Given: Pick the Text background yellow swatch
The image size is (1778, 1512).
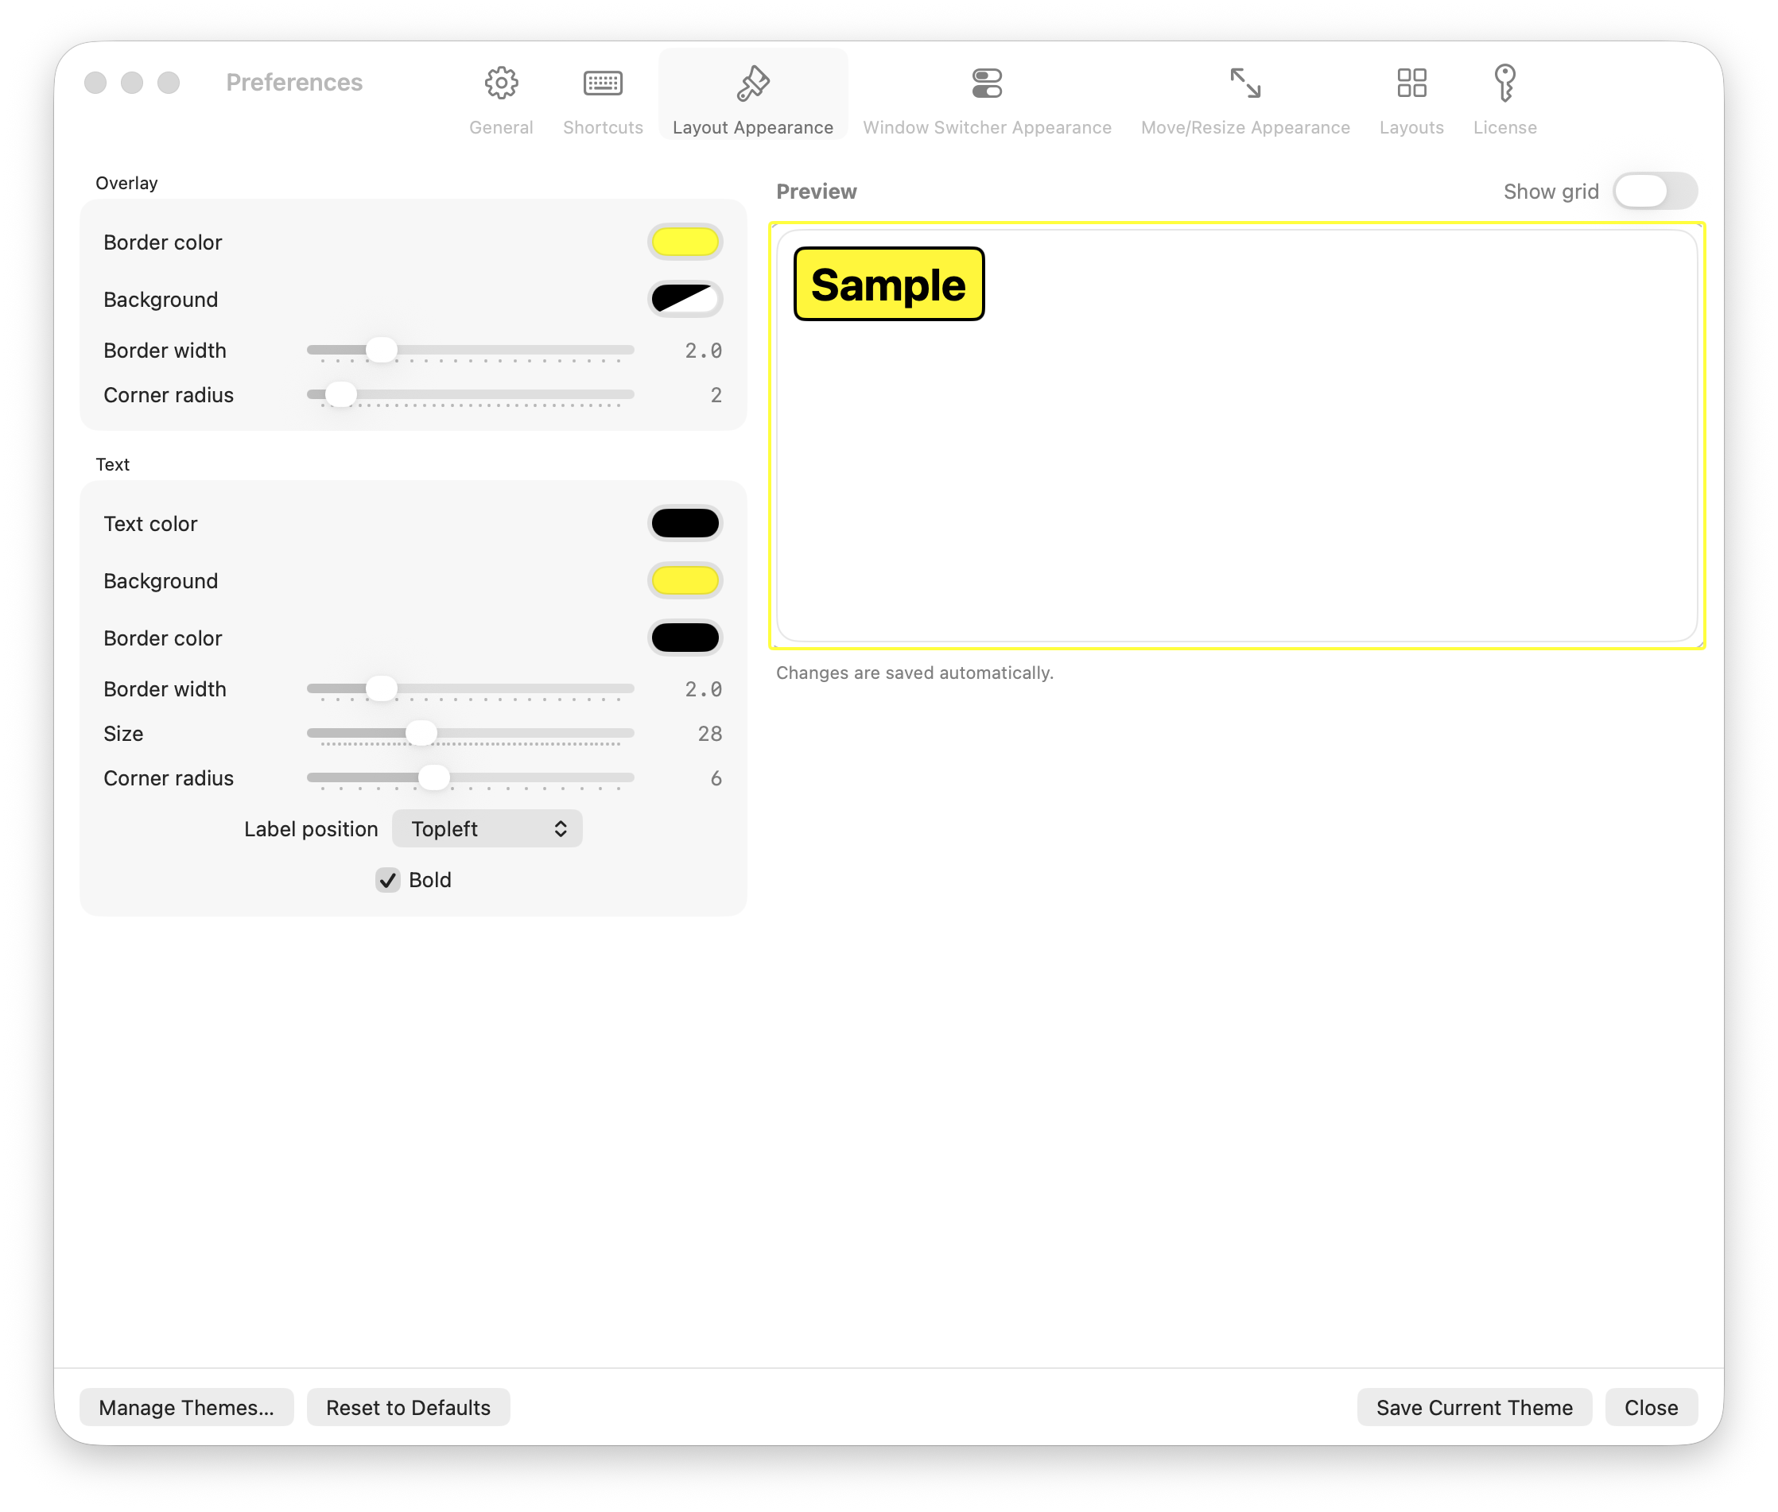Looking at the screenshot, I should click(x=685, y=581).
